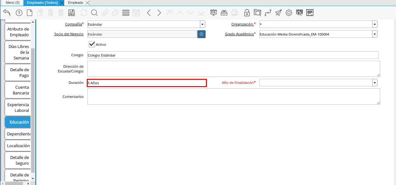Click the Colegio text field
Image resolution: width=396 pixels, height=185 pixels.
coord(233,55)
